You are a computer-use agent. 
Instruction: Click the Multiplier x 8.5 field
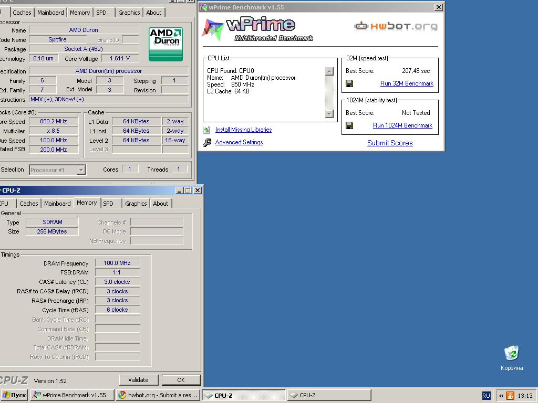(54, 131)
